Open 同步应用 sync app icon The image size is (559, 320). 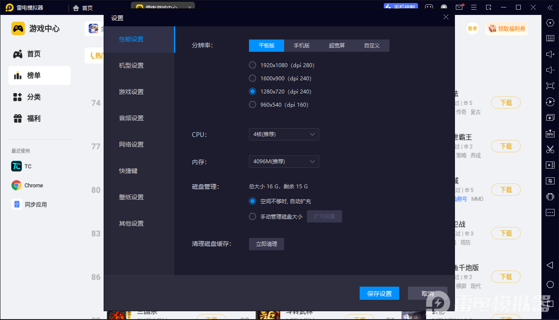(29, 204)
